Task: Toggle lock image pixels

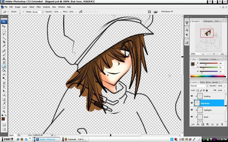Action: tap(201, 90)
